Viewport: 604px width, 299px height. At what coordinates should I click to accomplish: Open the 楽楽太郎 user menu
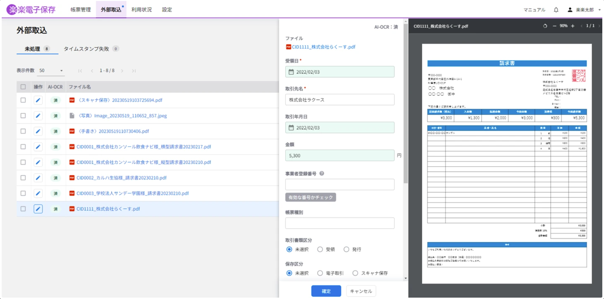[x=584, y=10]
